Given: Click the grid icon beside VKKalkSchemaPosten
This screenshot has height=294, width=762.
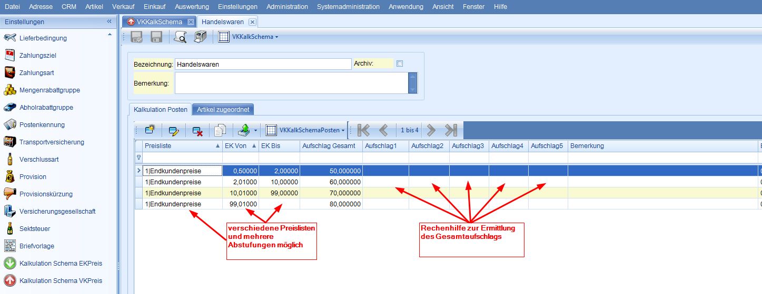Looking at the screenshot, I should click(271, 130).
